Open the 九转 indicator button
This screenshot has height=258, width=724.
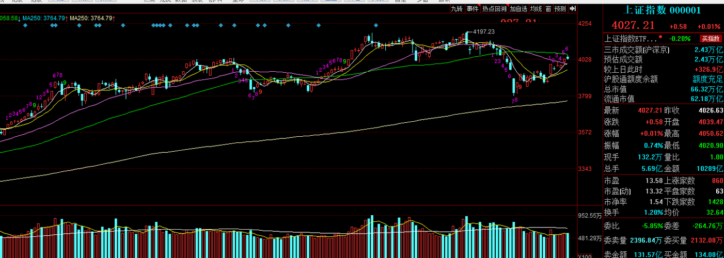(x=457, y=9)
